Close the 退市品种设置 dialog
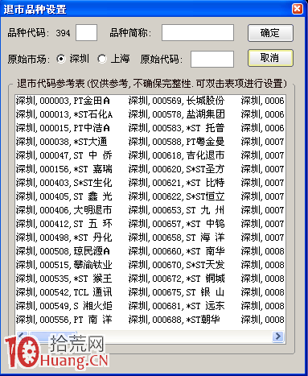The image size is (308, 376). pyautogui.click(x=298, y=9)
